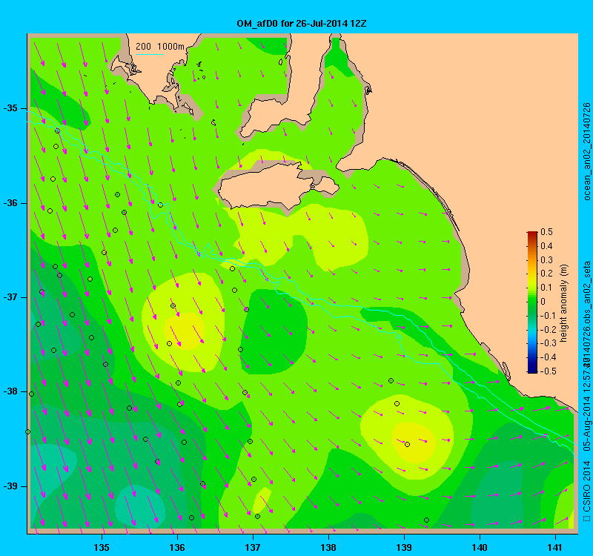Click the '200 1000m' isobath legend label
The height and width of the screenshot is (556, 593).
pyautogui.click(x=160, y=47)
